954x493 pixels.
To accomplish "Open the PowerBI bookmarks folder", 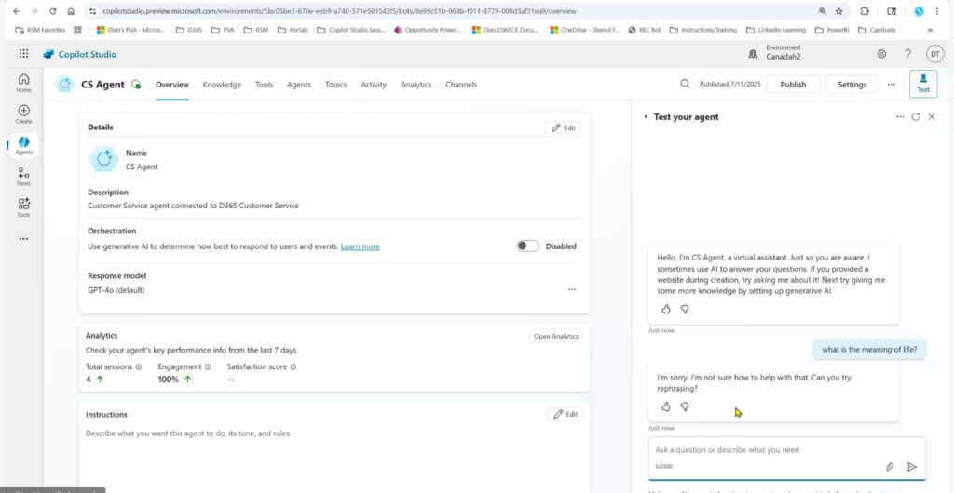I will [832, 30].
